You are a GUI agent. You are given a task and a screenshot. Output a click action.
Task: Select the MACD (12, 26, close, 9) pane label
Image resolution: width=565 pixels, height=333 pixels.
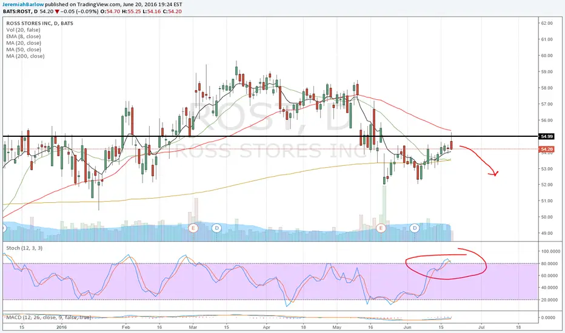coord(48,317)
